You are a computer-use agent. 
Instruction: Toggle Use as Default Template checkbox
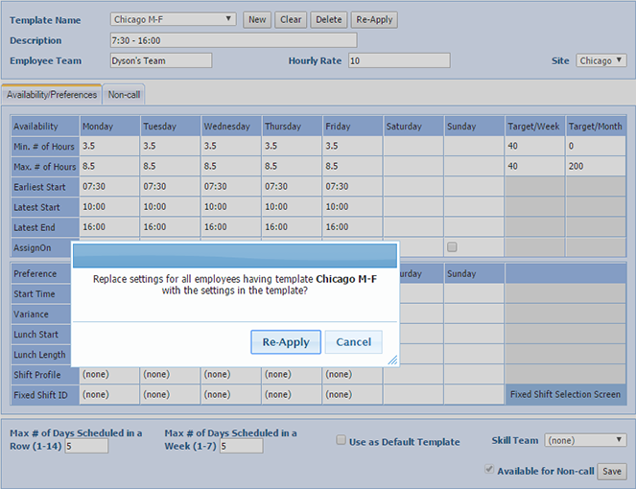(342, 441)
